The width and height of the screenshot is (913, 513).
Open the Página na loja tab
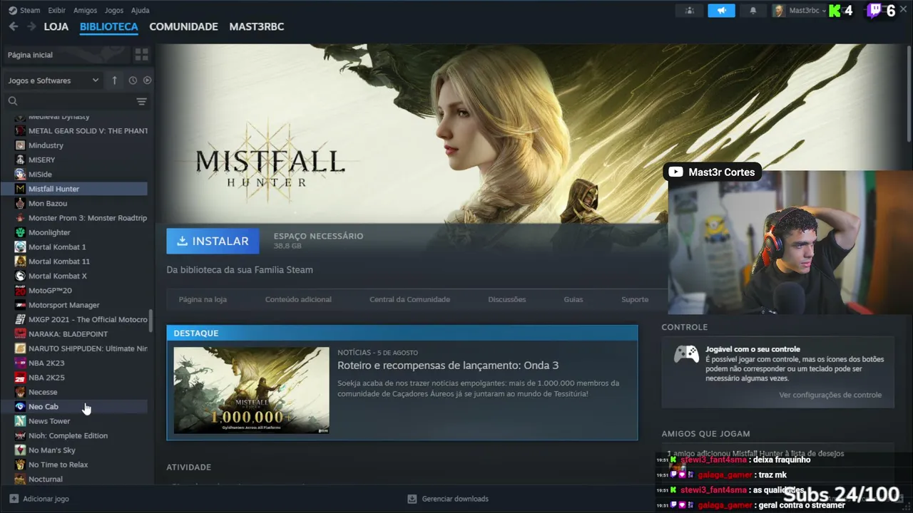[203, 299]
